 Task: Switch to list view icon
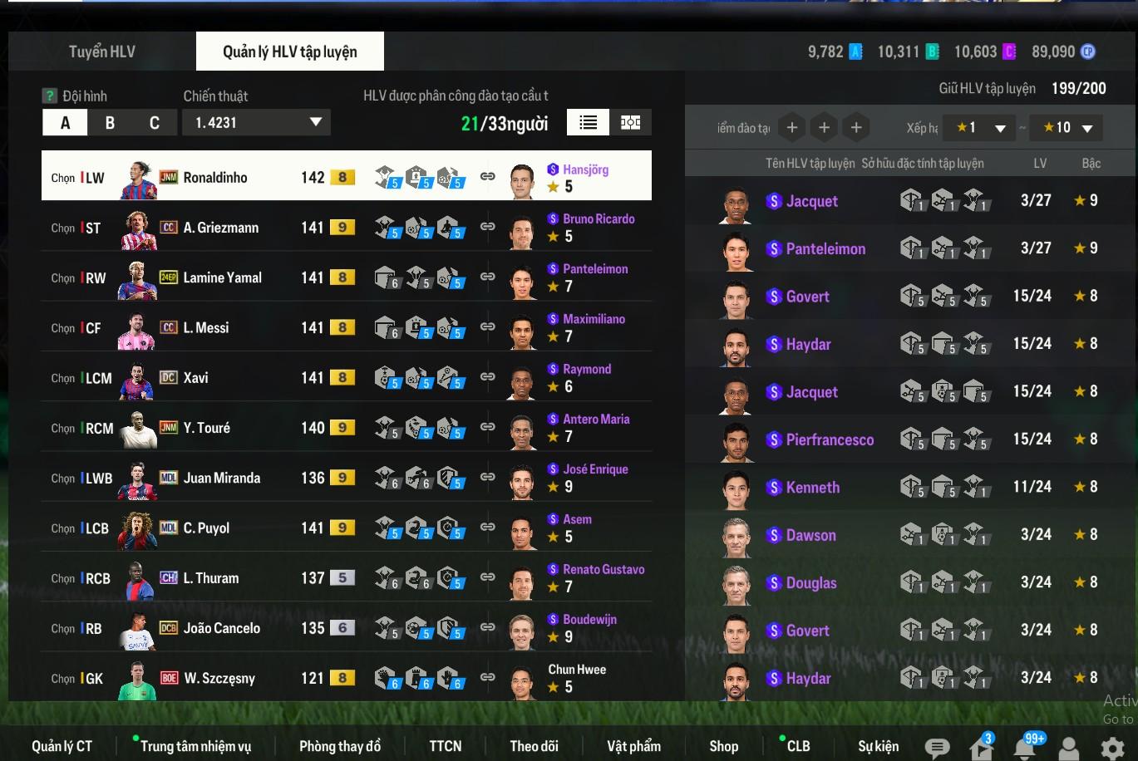[x=589, y=123]
